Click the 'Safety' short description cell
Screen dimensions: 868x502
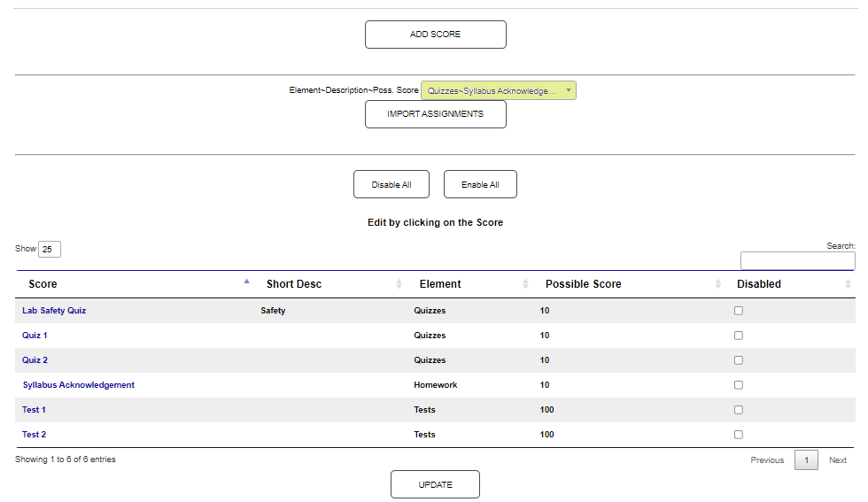click(x=273, y=311)
